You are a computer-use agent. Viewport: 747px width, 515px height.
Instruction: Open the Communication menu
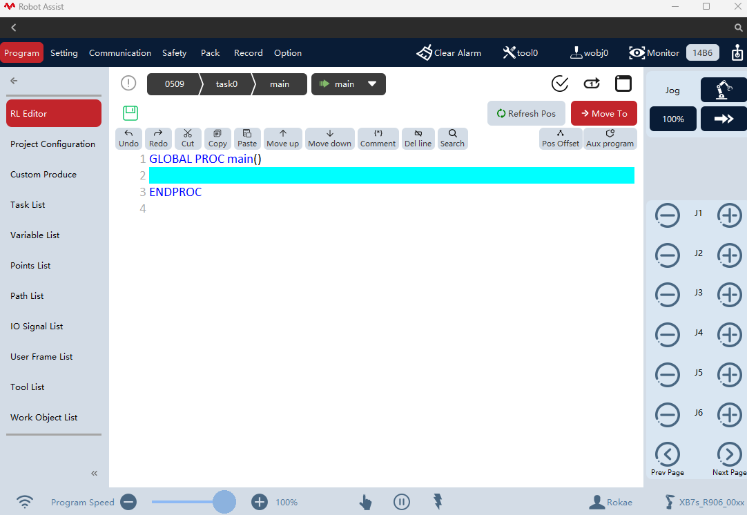click(x=120, y=53)
